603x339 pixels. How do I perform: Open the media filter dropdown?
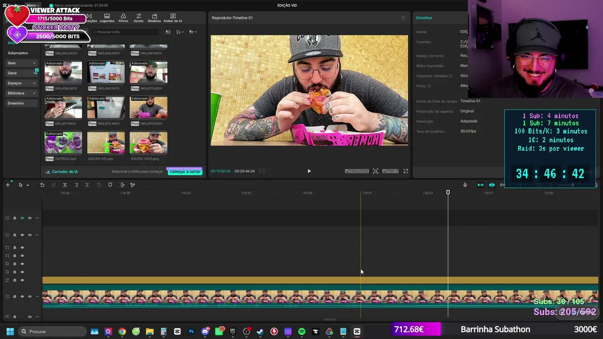(x=192, y=32)
